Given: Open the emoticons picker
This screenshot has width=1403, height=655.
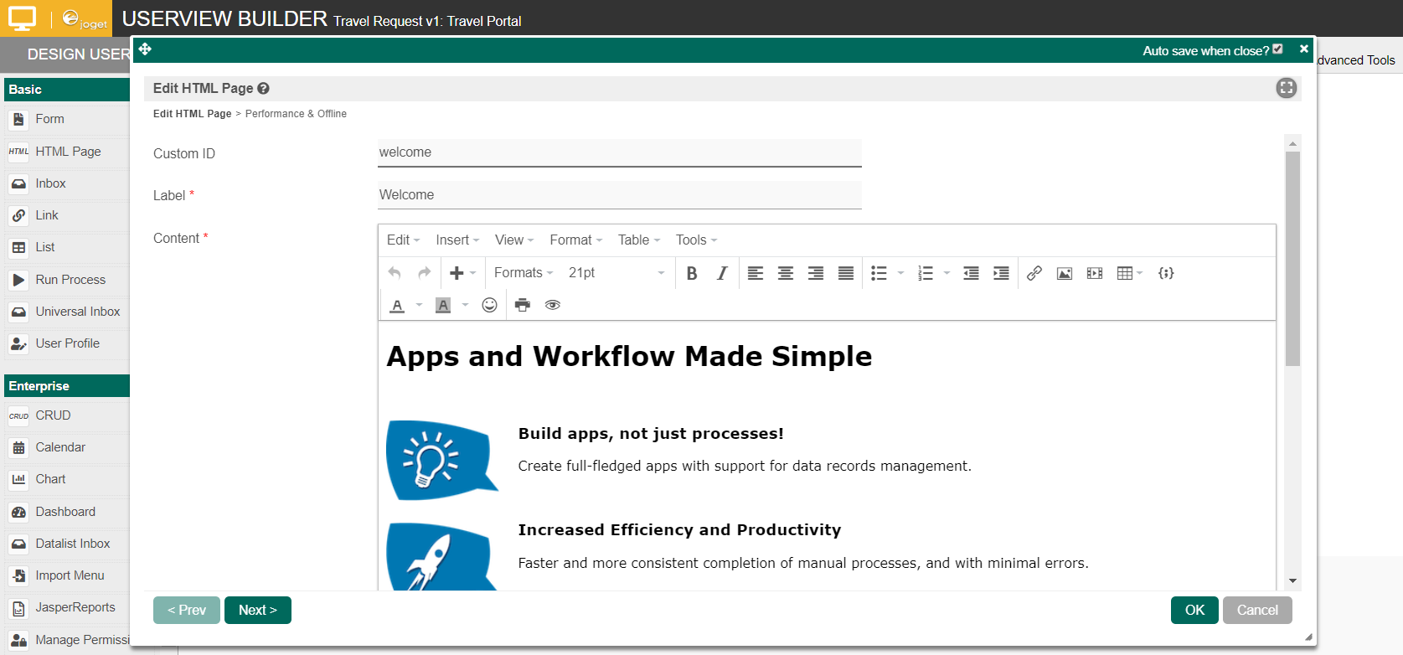Looking at the screenshot, I should tap(490, 305).
